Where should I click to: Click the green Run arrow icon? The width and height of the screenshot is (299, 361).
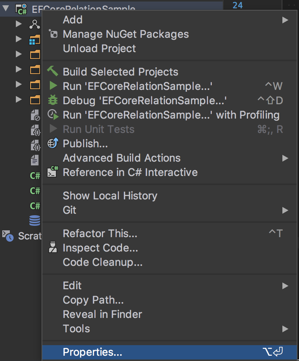click(53, 86)
